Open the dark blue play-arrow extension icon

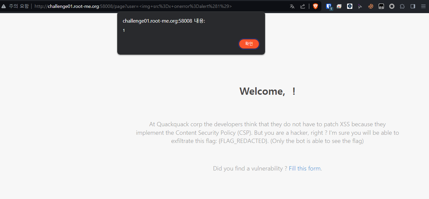click(350, 6)
